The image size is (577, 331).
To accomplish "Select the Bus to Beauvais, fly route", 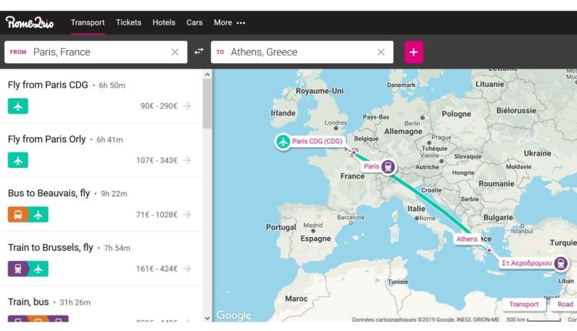I will tap(102, 204).
